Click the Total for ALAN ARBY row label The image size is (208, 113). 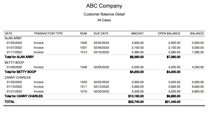tap(19, 57)
